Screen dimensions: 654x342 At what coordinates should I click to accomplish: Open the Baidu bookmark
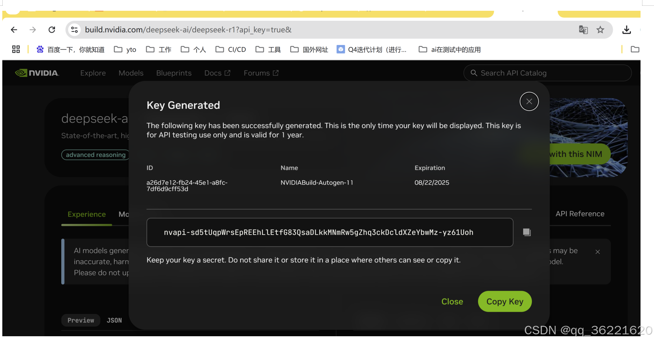(x=70, y=50)
